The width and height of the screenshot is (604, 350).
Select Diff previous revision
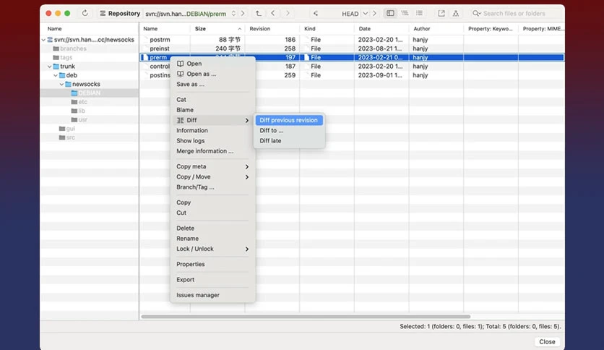pos(289,120)
